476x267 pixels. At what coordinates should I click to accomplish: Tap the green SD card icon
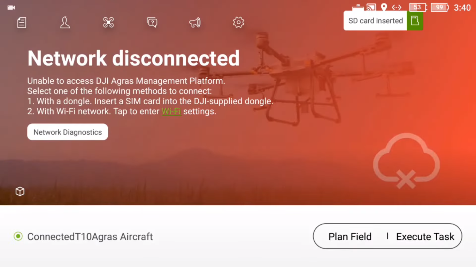(415, 21)
